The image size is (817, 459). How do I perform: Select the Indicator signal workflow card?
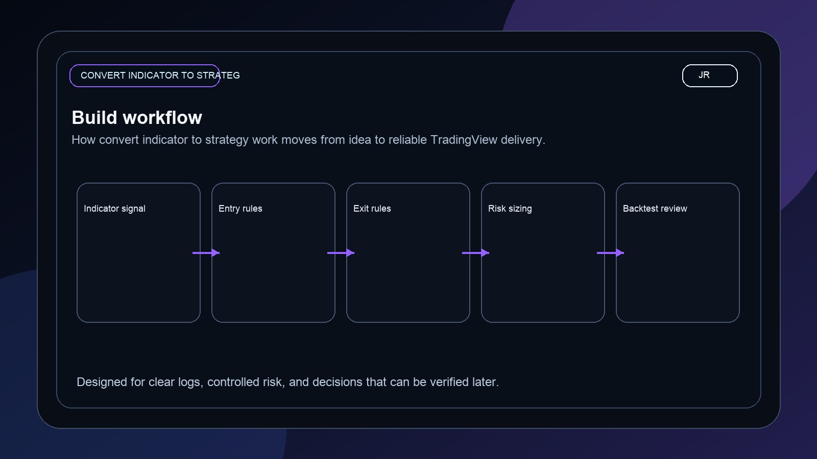[138, 252]
